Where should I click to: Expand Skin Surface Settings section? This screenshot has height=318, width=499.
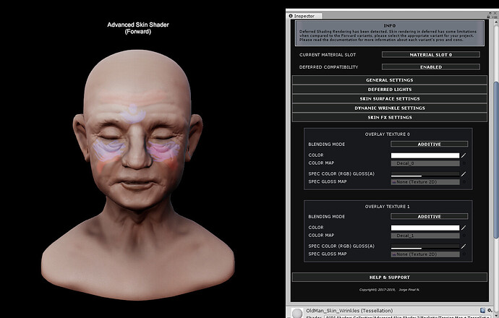tap(390, 98)
